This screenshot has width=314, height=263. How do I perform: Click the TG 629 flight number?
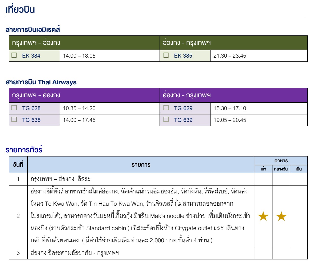183,108
